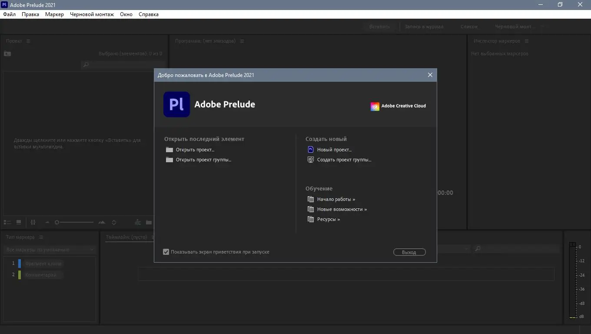This screenshot has height=334, width=591.
Task: Choose Новый проект... link
Action: click(x=334, y=150)
